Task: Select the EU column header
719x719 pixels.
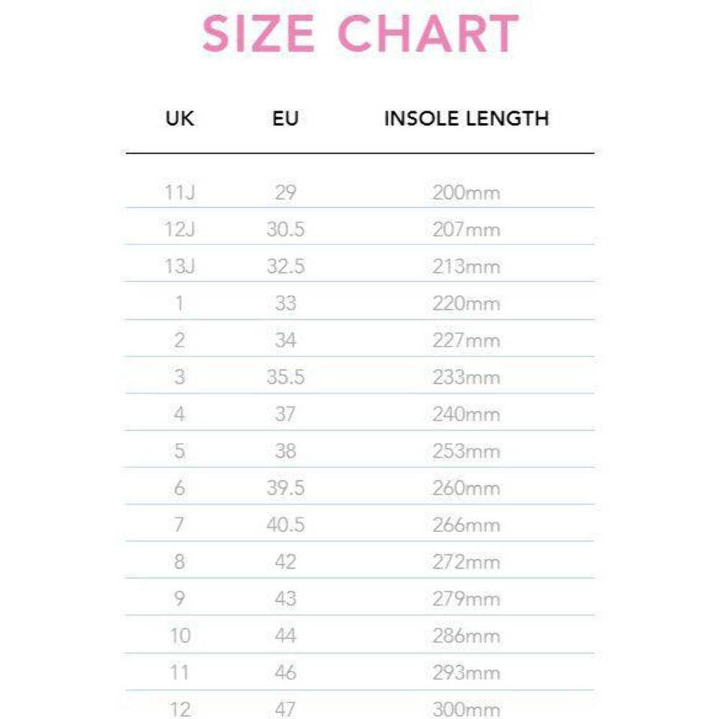Action: (285, 119)
